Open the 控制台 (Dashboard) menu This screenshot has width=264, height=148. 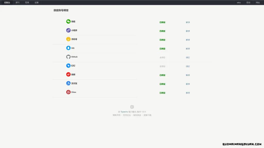pyautogui.click(x=7, y=3)
